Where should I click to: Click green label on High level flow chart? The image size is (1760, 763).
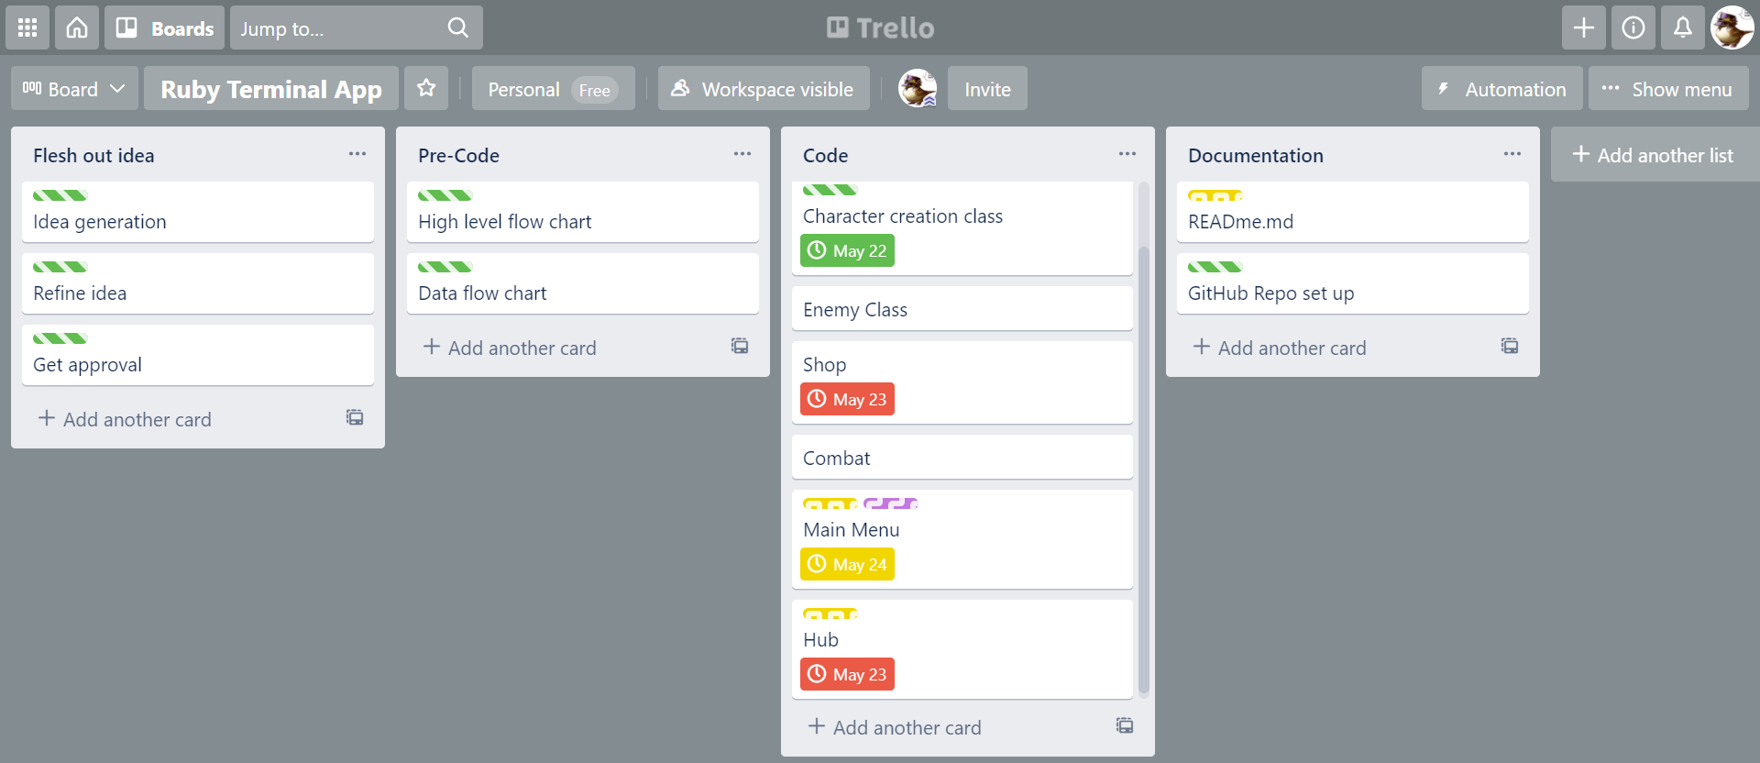click(x=445, y=195)
